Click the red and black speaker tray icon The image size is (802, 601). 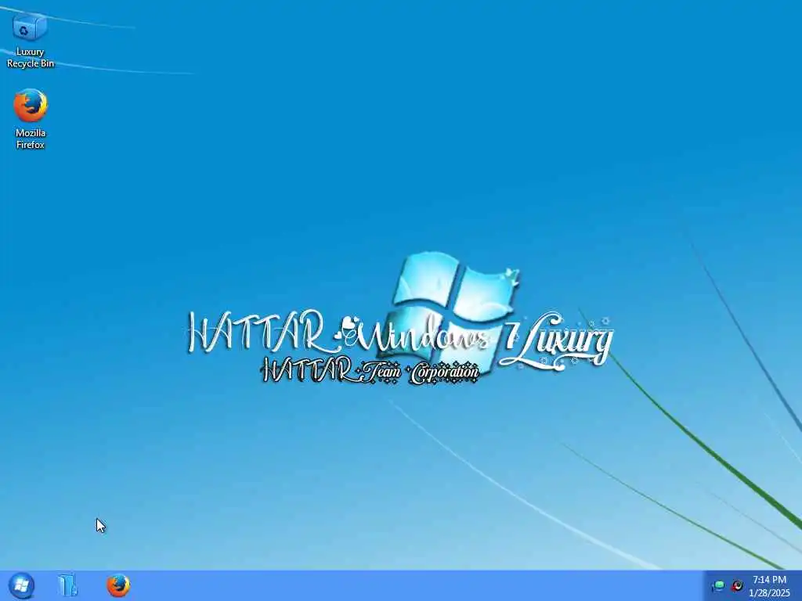[737, 585]
